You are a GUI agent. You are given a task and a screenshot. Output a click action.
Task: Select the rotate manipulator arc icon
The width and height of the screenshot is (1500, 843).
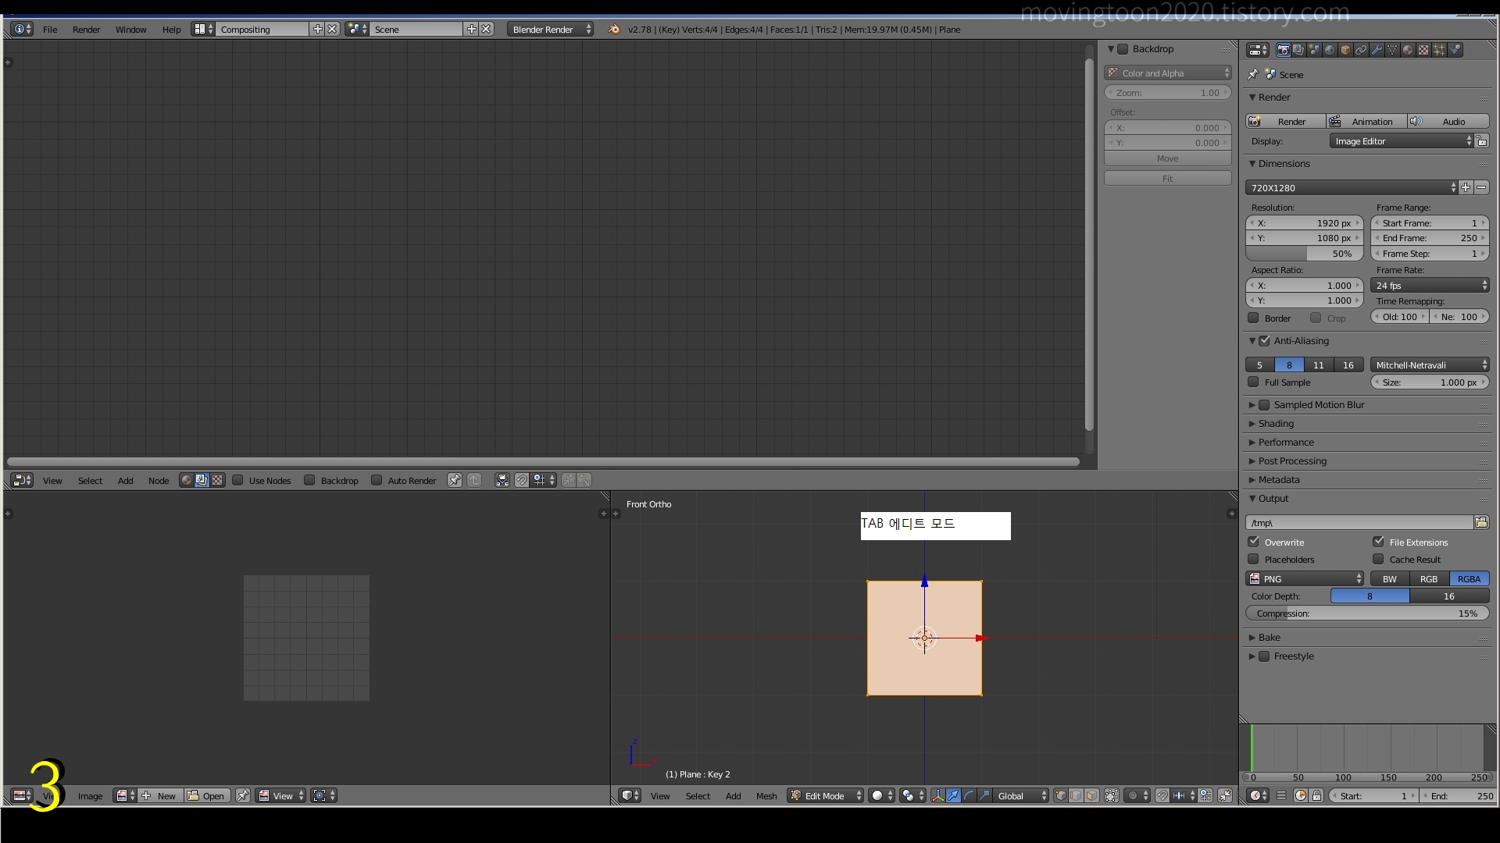pos(969,795)
